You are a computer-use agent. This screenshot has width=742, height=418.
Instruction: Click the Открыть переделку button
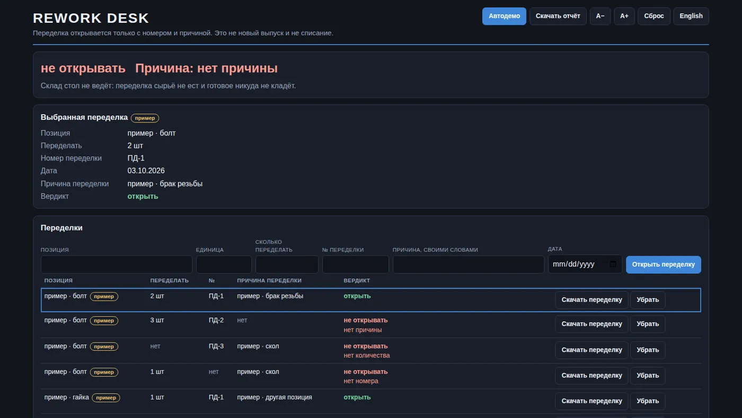(x=664, y=265)
